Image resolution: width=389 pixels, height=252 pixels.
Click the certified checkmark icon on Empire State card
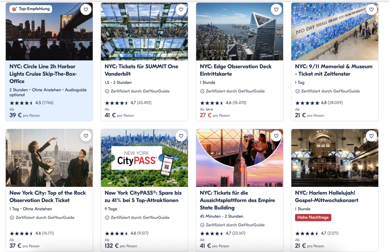coord(202,225)
